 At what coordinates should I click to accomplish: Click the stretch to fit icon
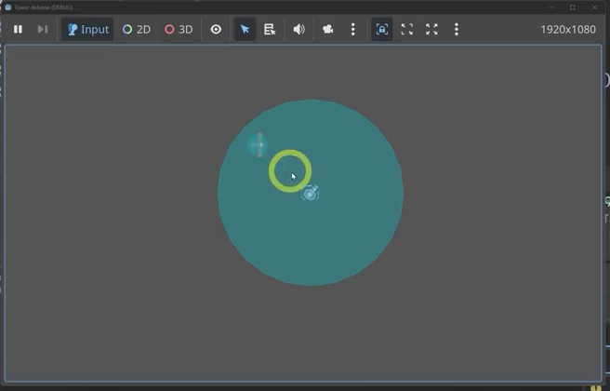(x=431, y=29)
